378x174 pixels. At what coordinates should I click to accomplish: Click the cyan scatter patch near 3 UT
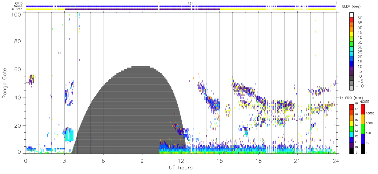tap(69, 134)
